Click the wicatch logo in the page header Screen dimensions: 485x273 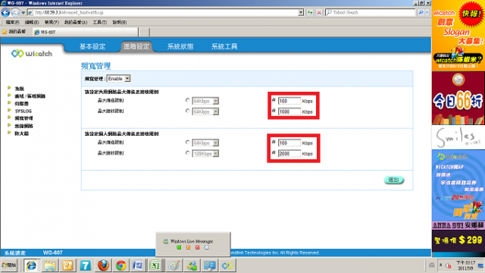(x=32, y=53)
